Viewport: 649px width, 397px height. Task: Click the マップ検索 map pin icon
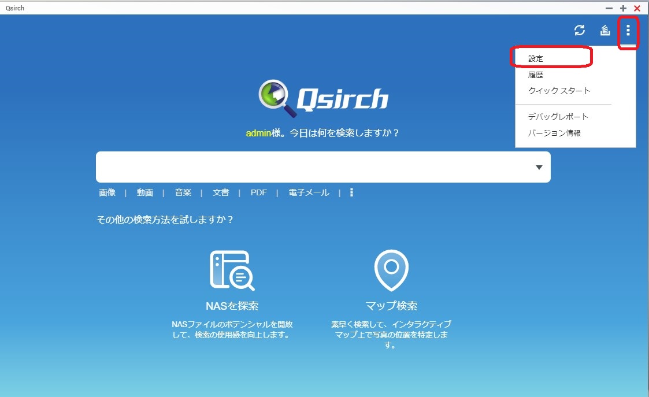391,270
